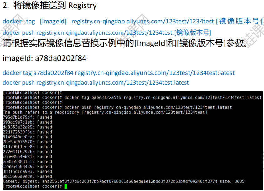Click the terminal's 'docker tag baee2122a5f6' line
The image size is (264, 191).
pos(132,97)
